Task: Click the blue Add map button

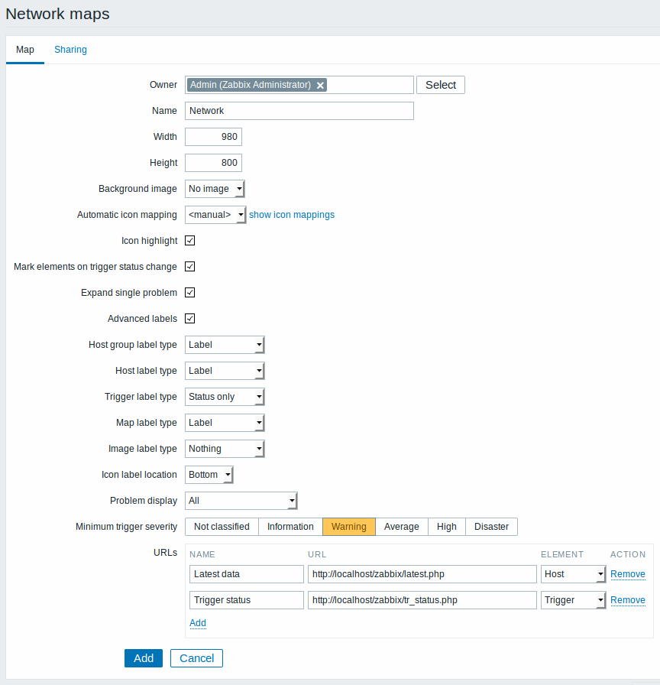Action: click(143, 658)
